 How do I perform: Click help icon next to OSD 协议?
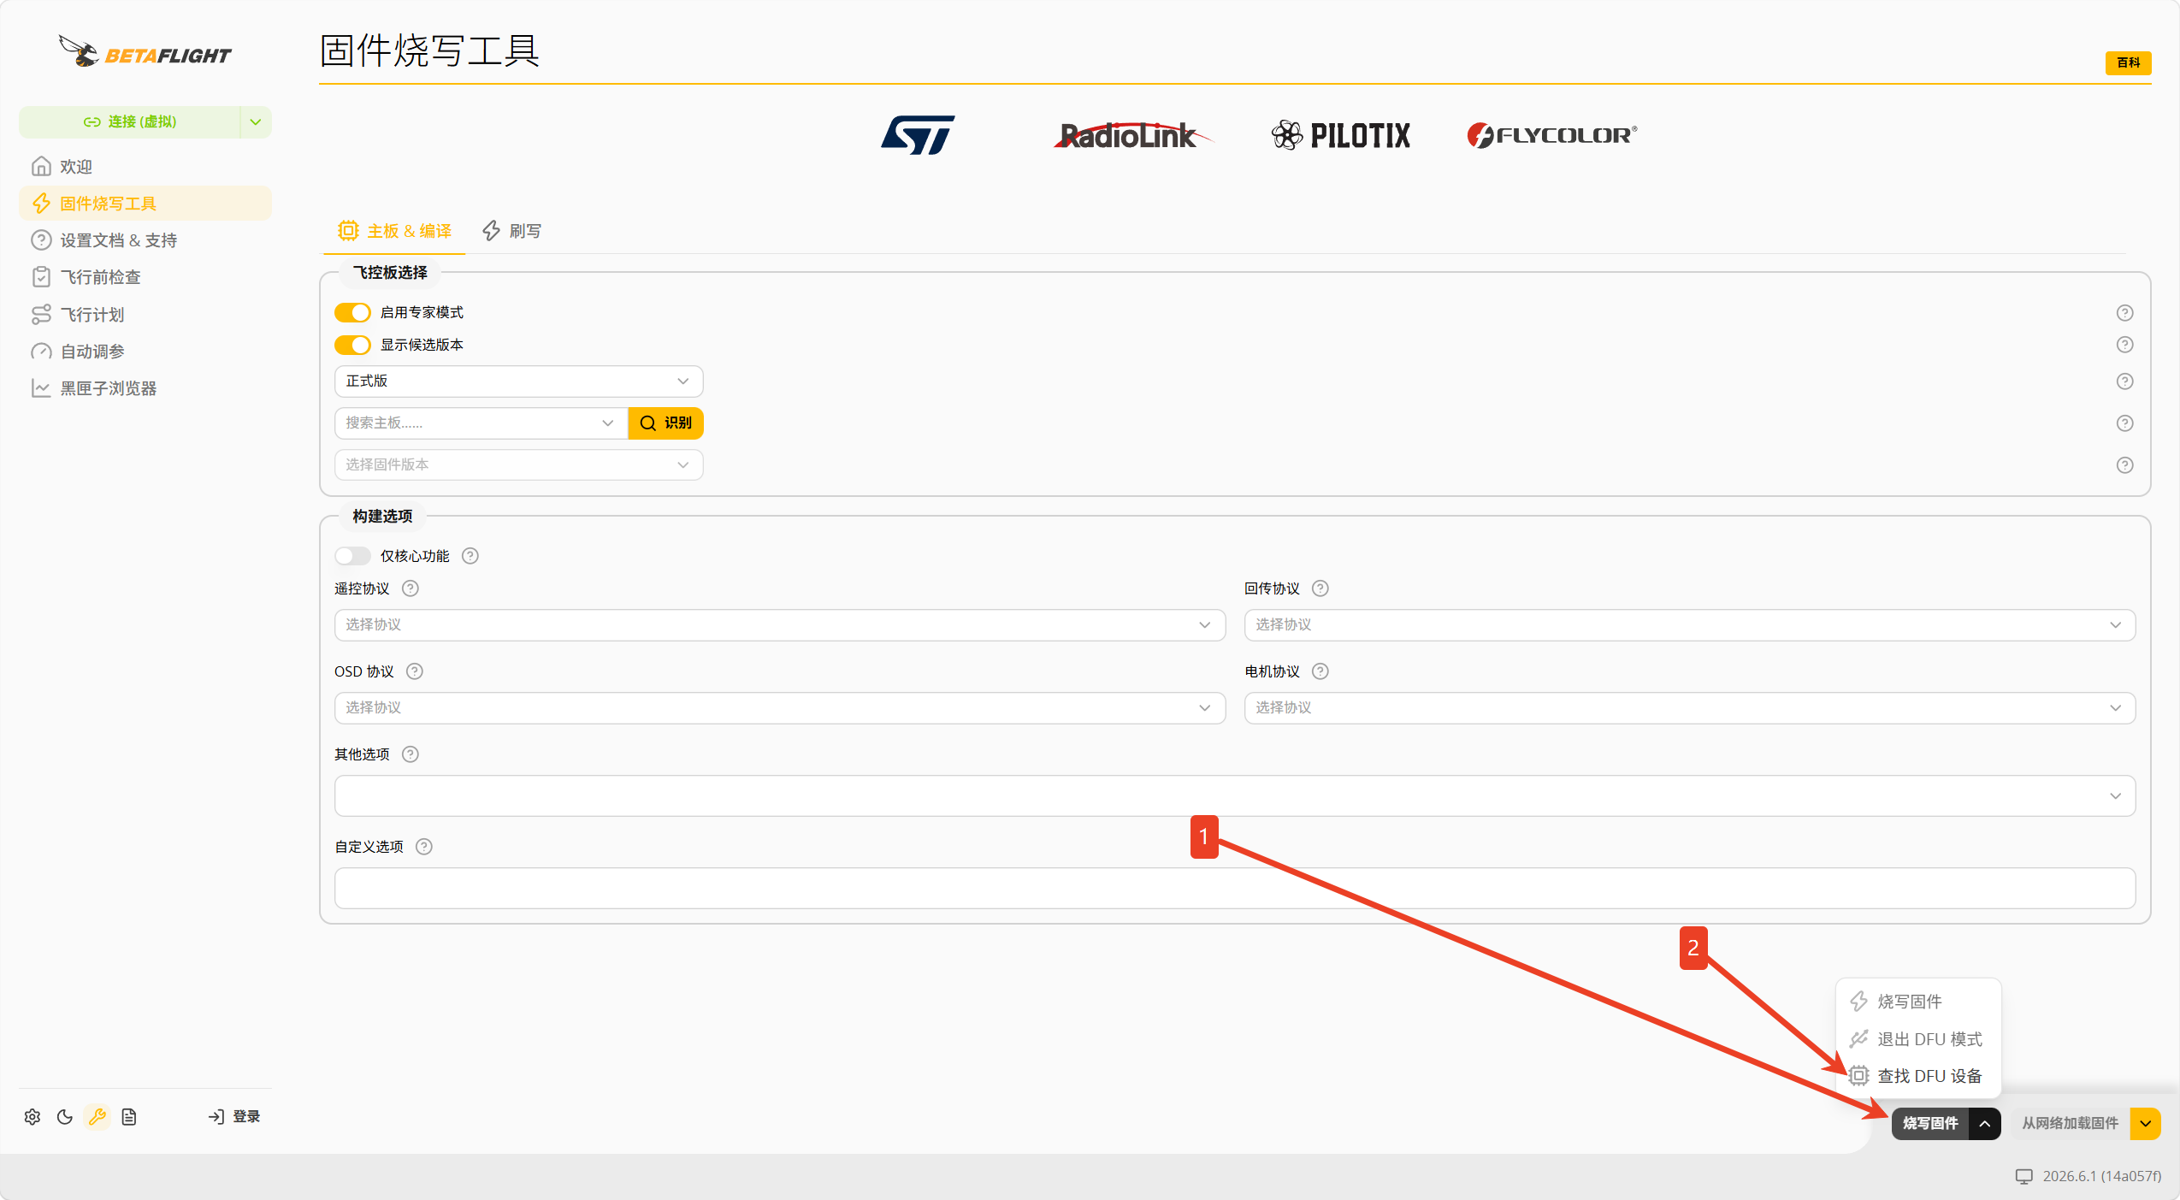click(x=415, y=671)
